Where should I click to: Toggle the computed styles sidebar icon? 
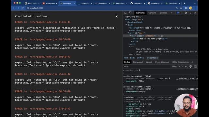(195, 67)
